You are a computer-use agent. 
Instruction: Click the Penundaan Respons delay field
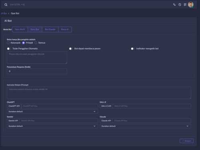click(37, 71)
